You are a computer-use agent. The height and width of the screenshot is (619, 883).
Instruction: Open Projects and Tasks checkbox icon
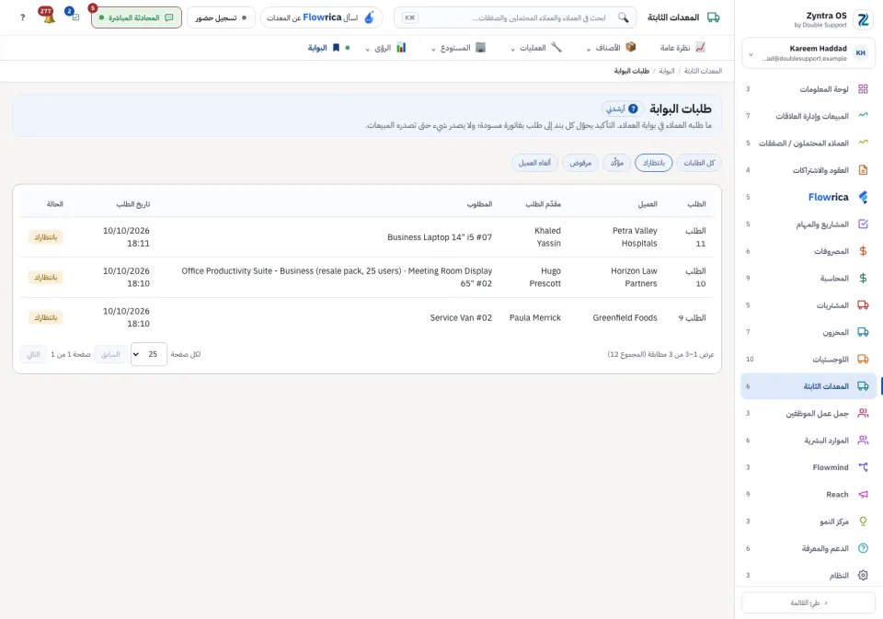pos(863,224)
